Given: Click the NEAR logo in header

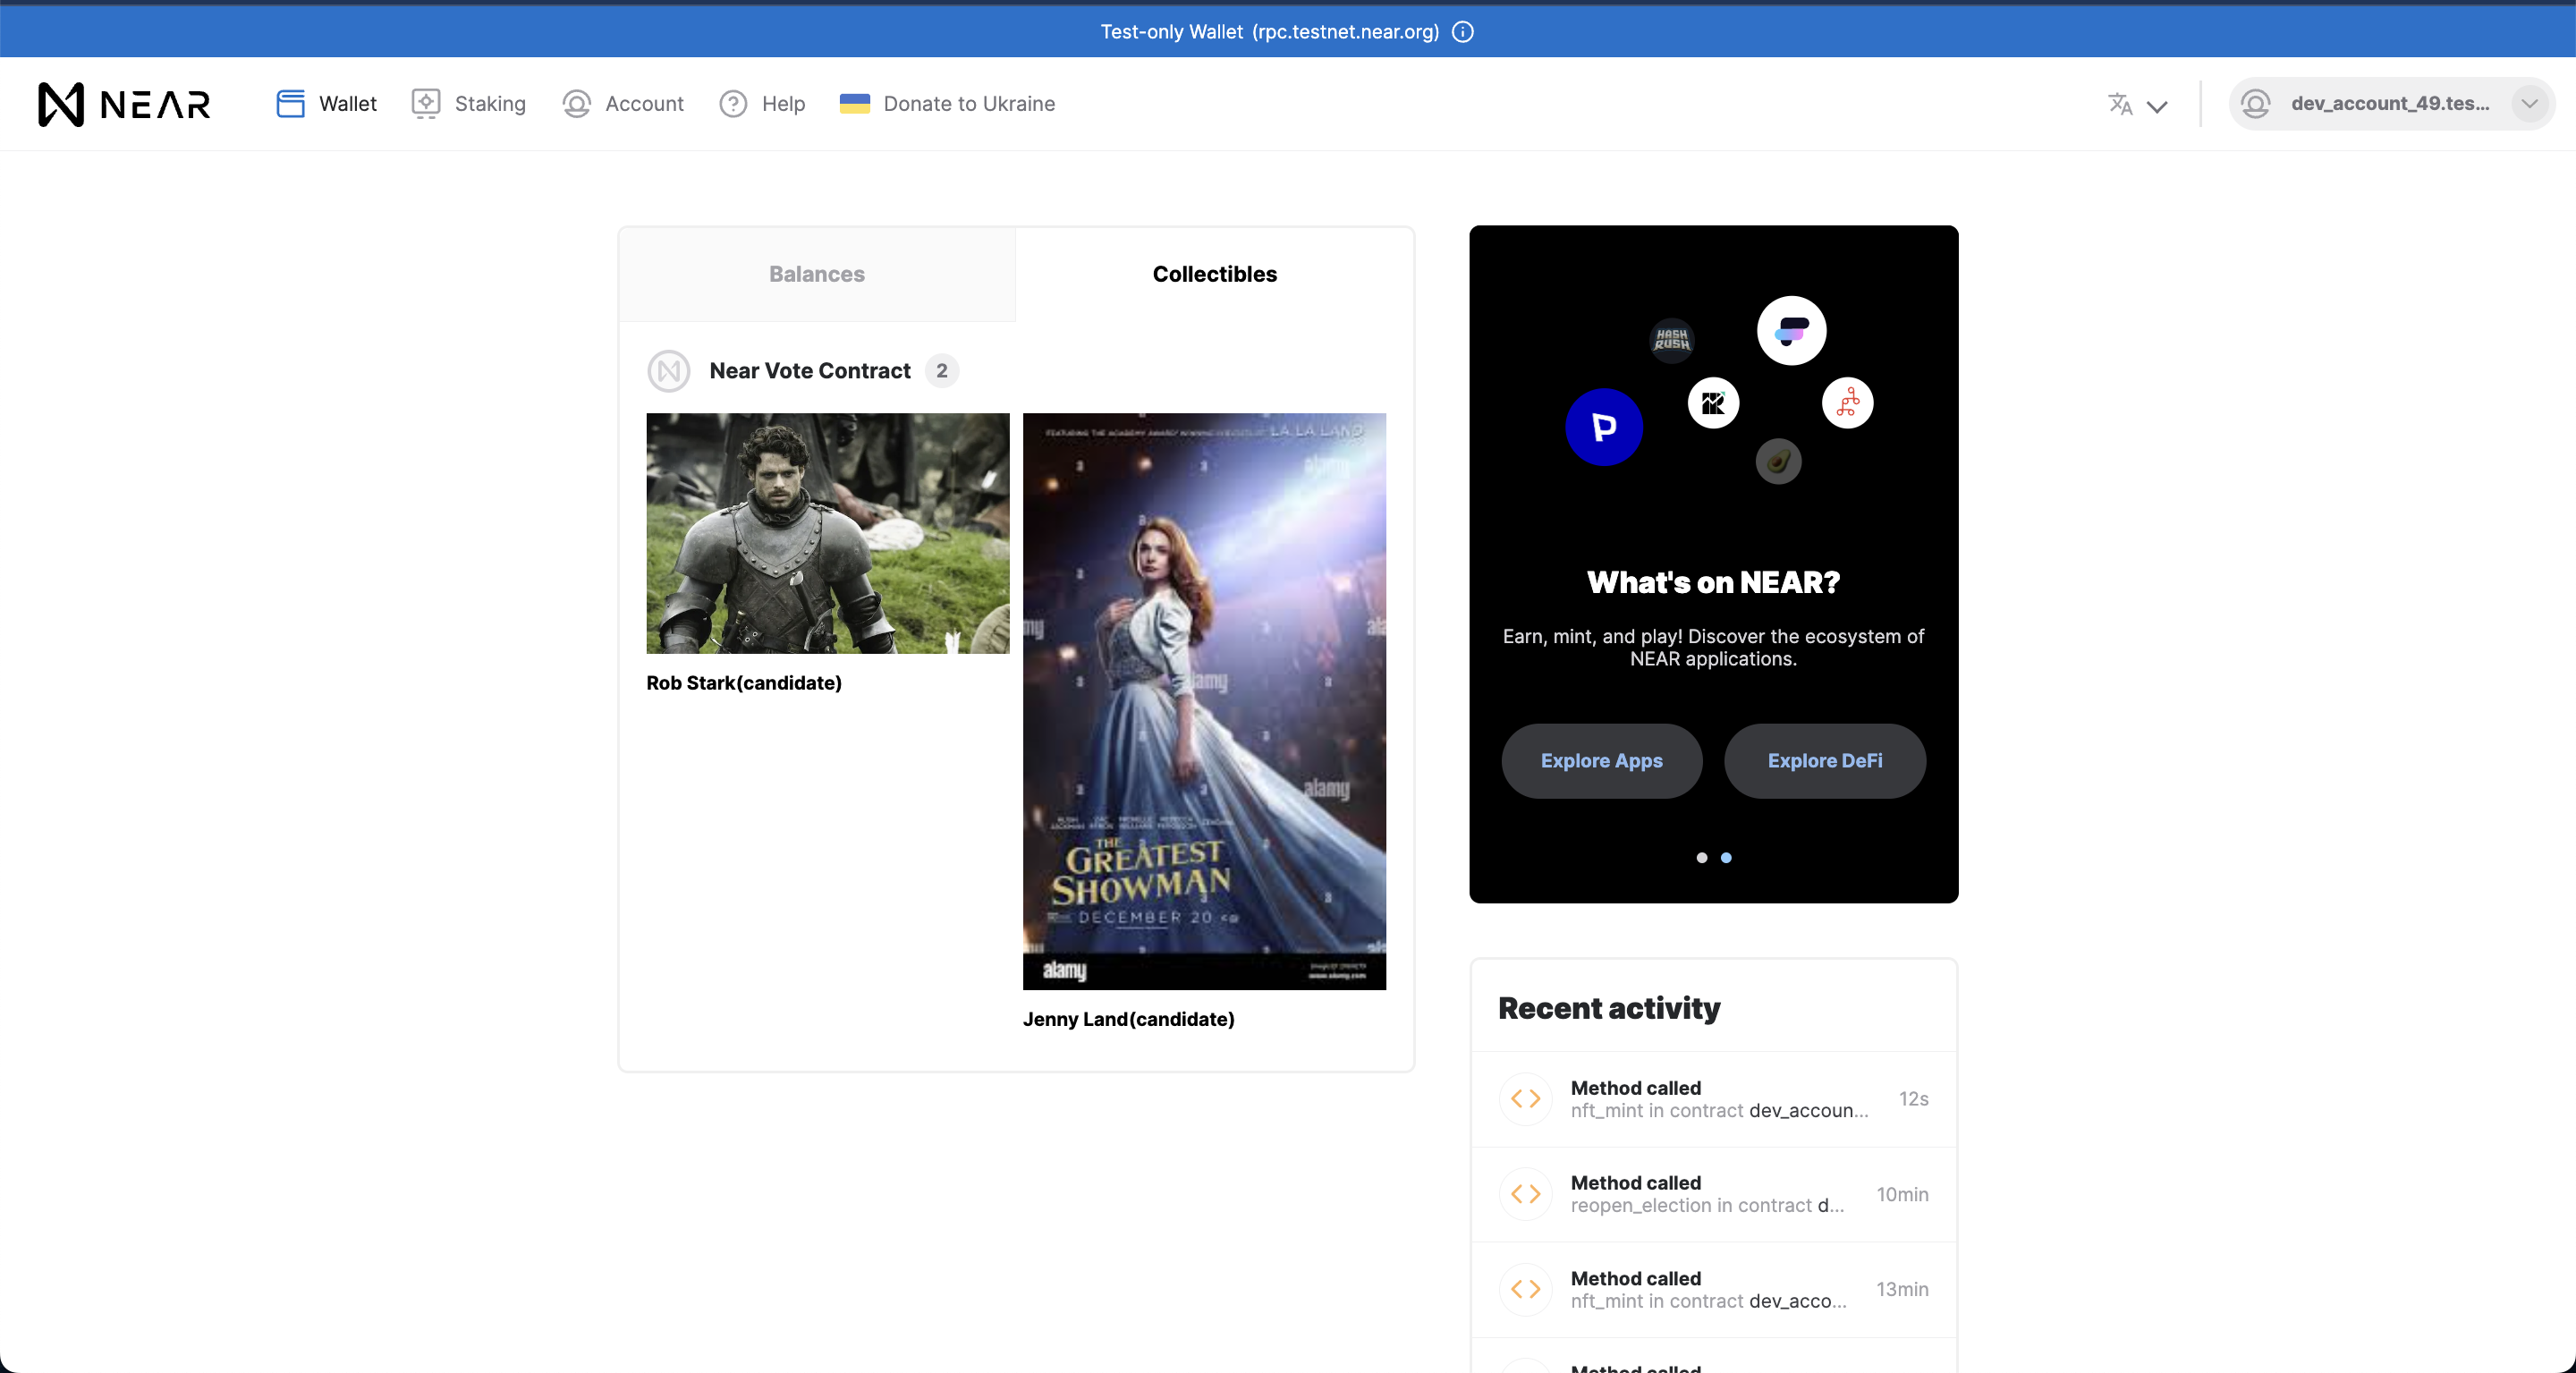Looking at the screenshot, I should pos(124,104).
